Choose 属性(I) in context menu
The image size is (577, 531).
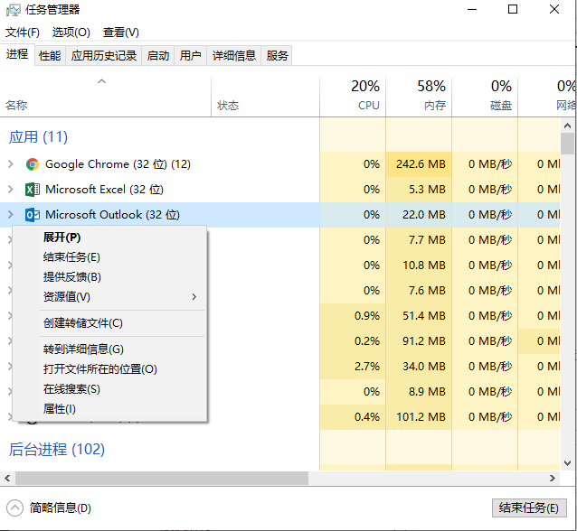(109, 409)
